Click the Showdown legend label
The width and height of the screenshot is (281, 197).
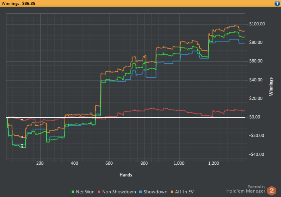155,192
